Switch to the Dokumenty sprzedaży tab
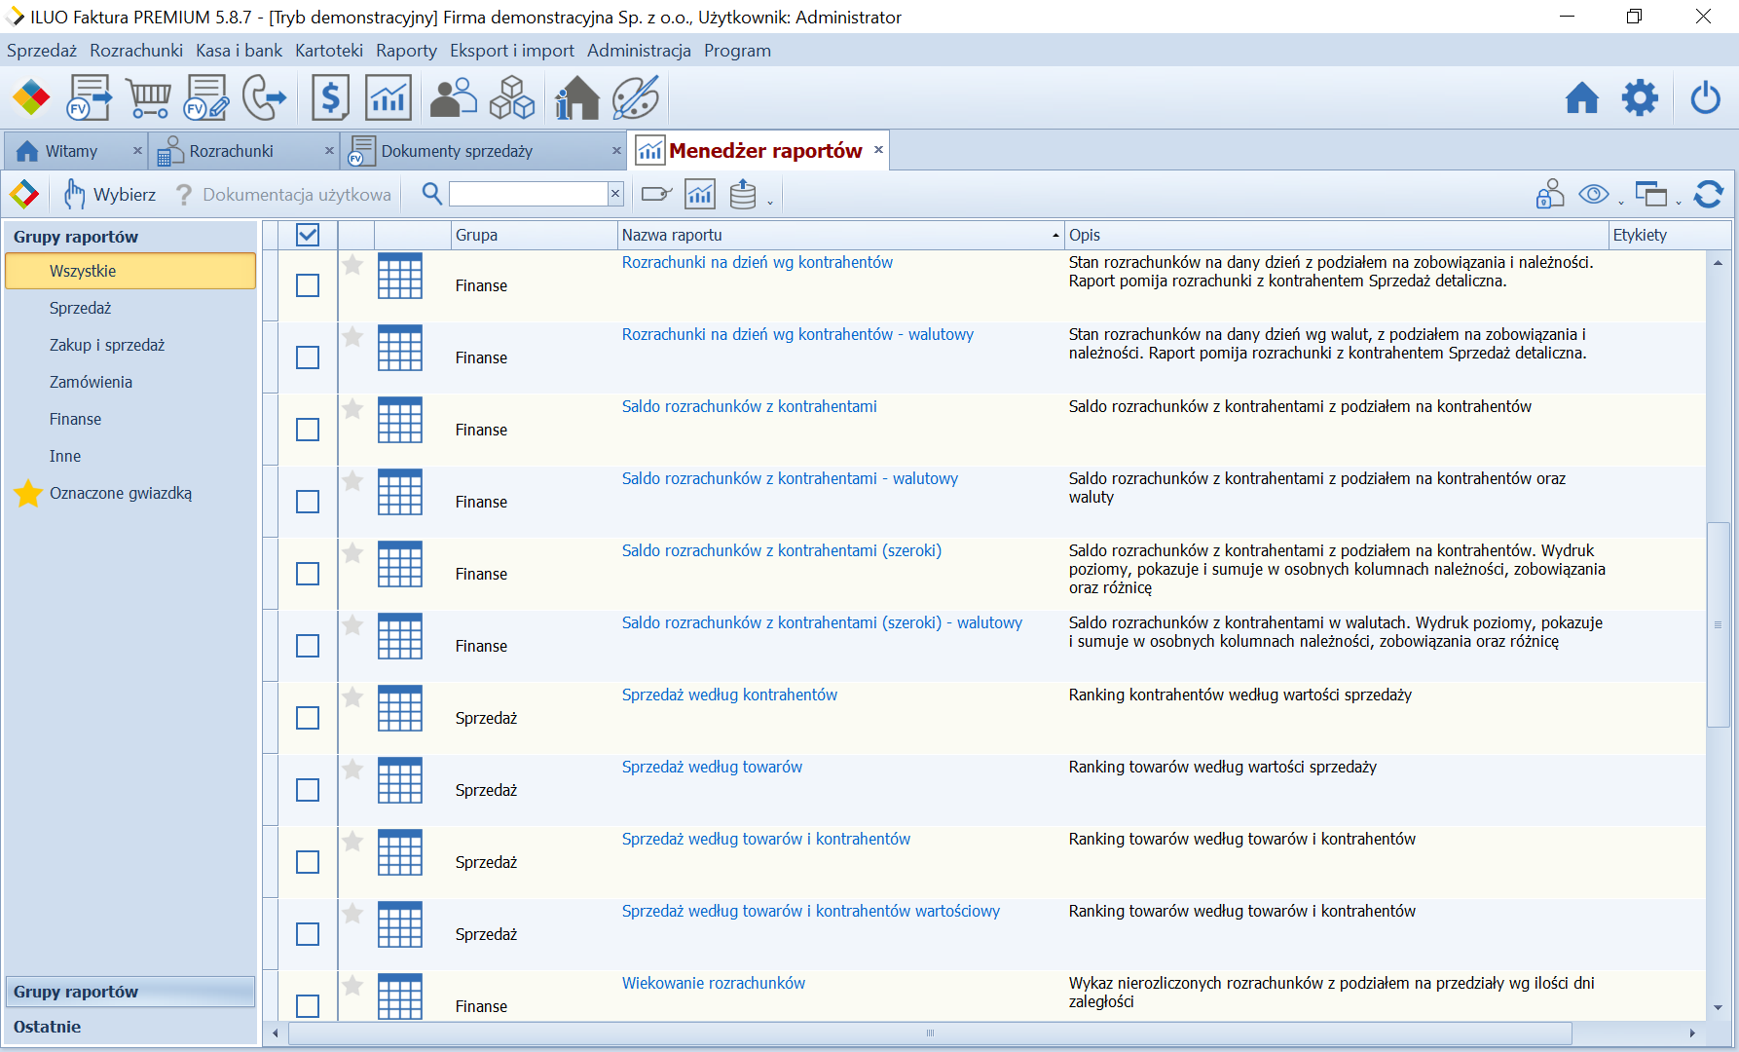1739x1052 pixels. coord(484,151)
